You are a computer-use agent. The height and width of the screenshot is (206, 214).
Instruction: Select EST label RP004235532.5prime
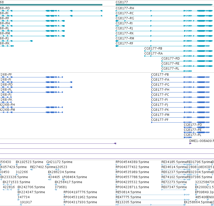(132, 182)
